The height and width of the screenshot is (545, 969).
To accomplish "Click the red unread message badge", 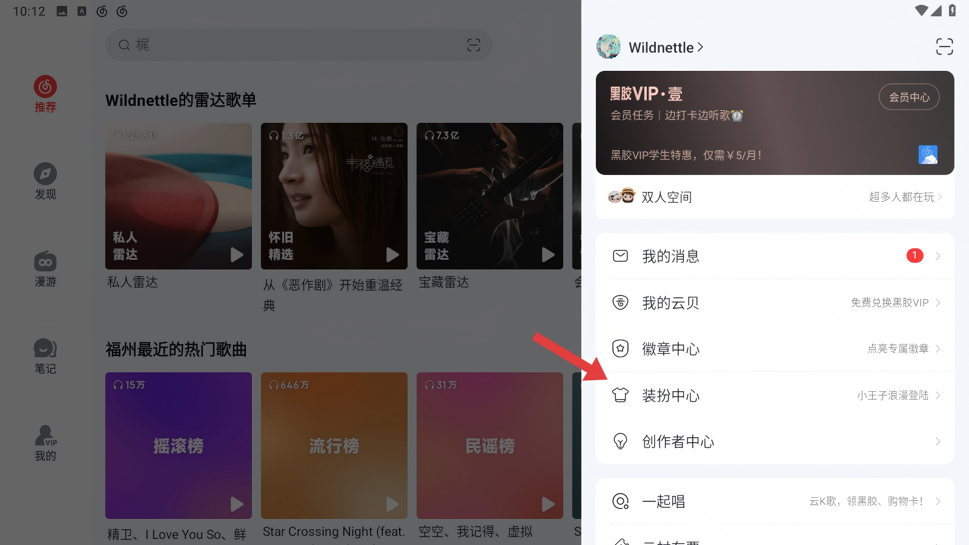I will click(914, 256).
